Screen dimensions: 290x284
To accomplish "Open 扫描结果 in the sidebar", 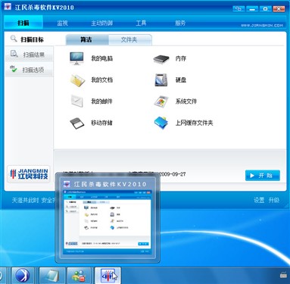I will [x=29, y=55].
